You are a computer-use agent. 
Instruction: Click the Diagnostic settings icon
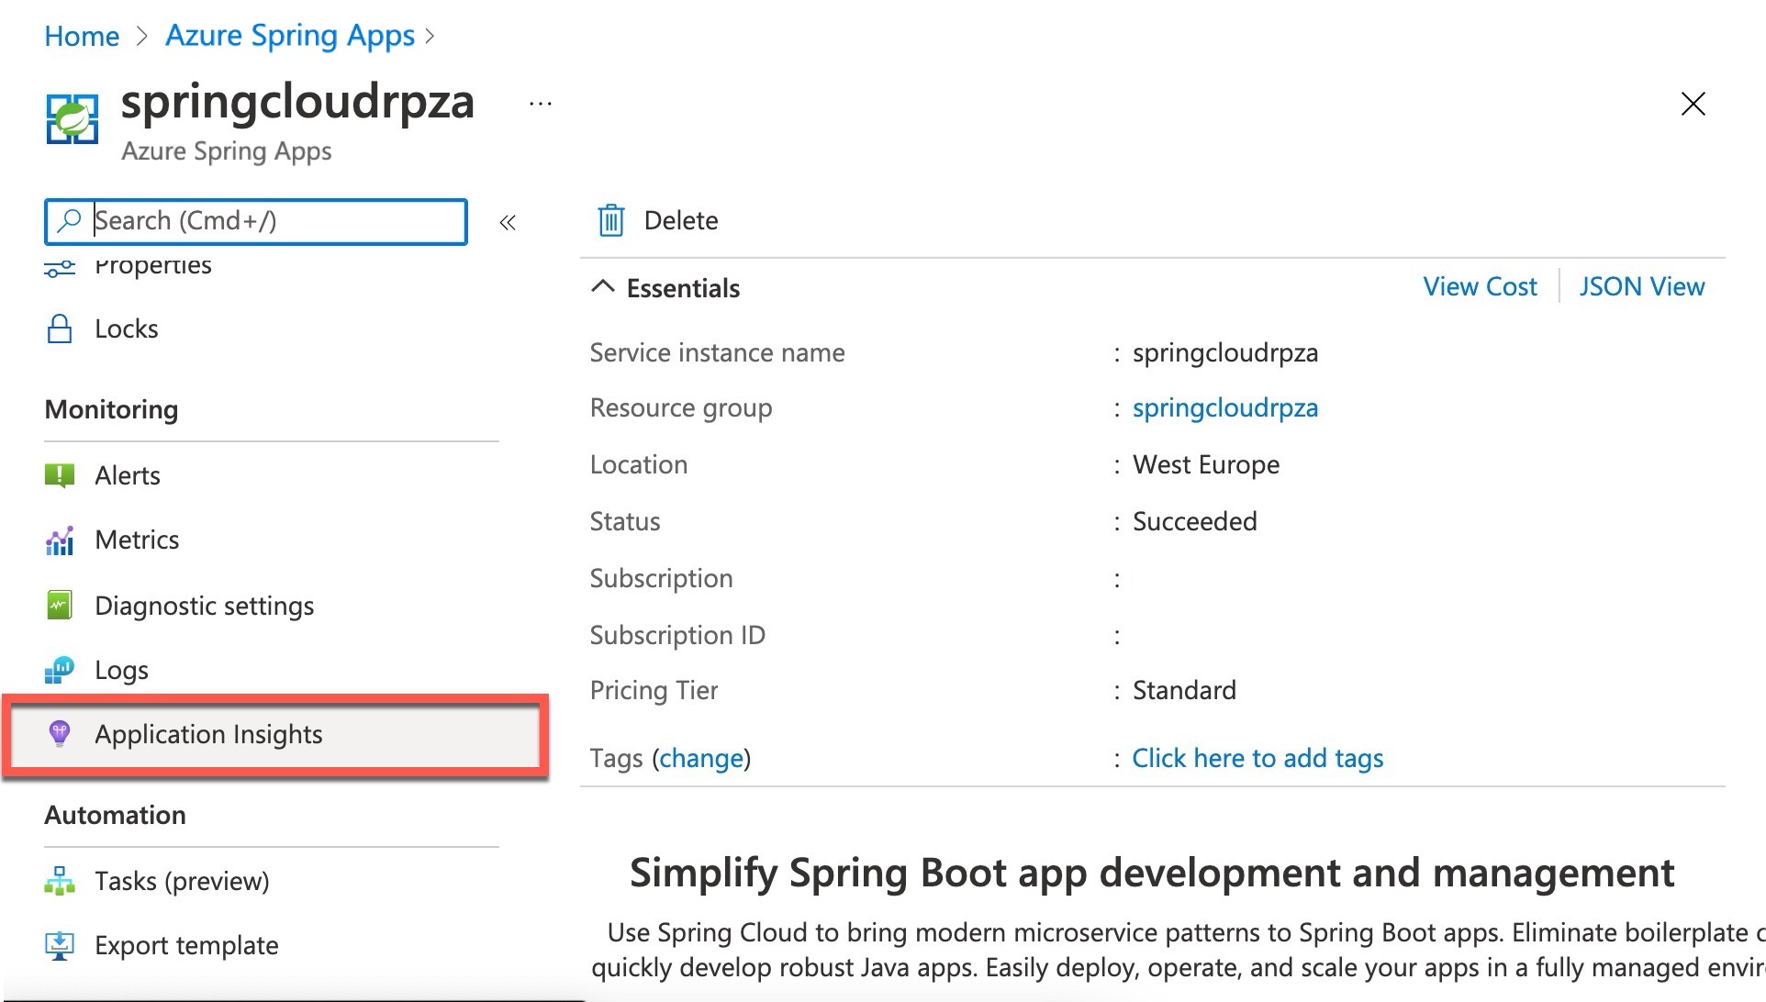pos(60,606)
